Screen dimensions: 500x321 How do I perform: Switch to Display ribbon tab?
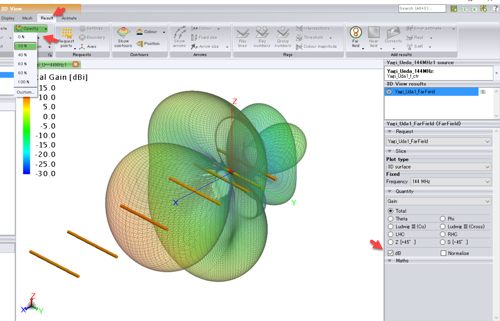8,18
